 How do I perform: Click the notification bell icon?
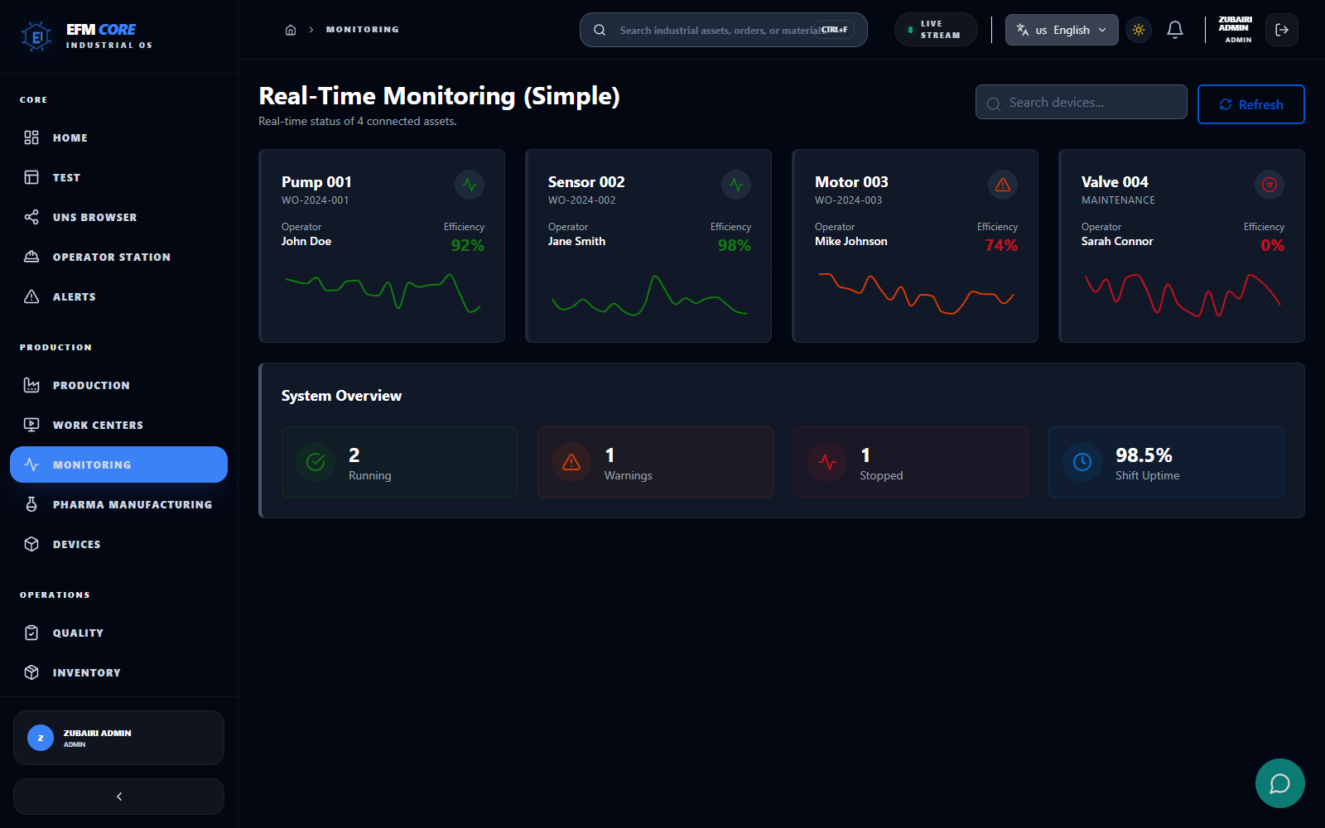[1175, 29]
